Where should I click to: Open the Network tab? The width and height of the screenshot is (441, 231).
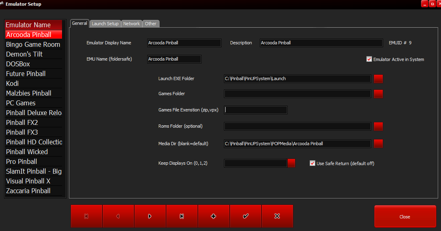[x=131, y=24]
